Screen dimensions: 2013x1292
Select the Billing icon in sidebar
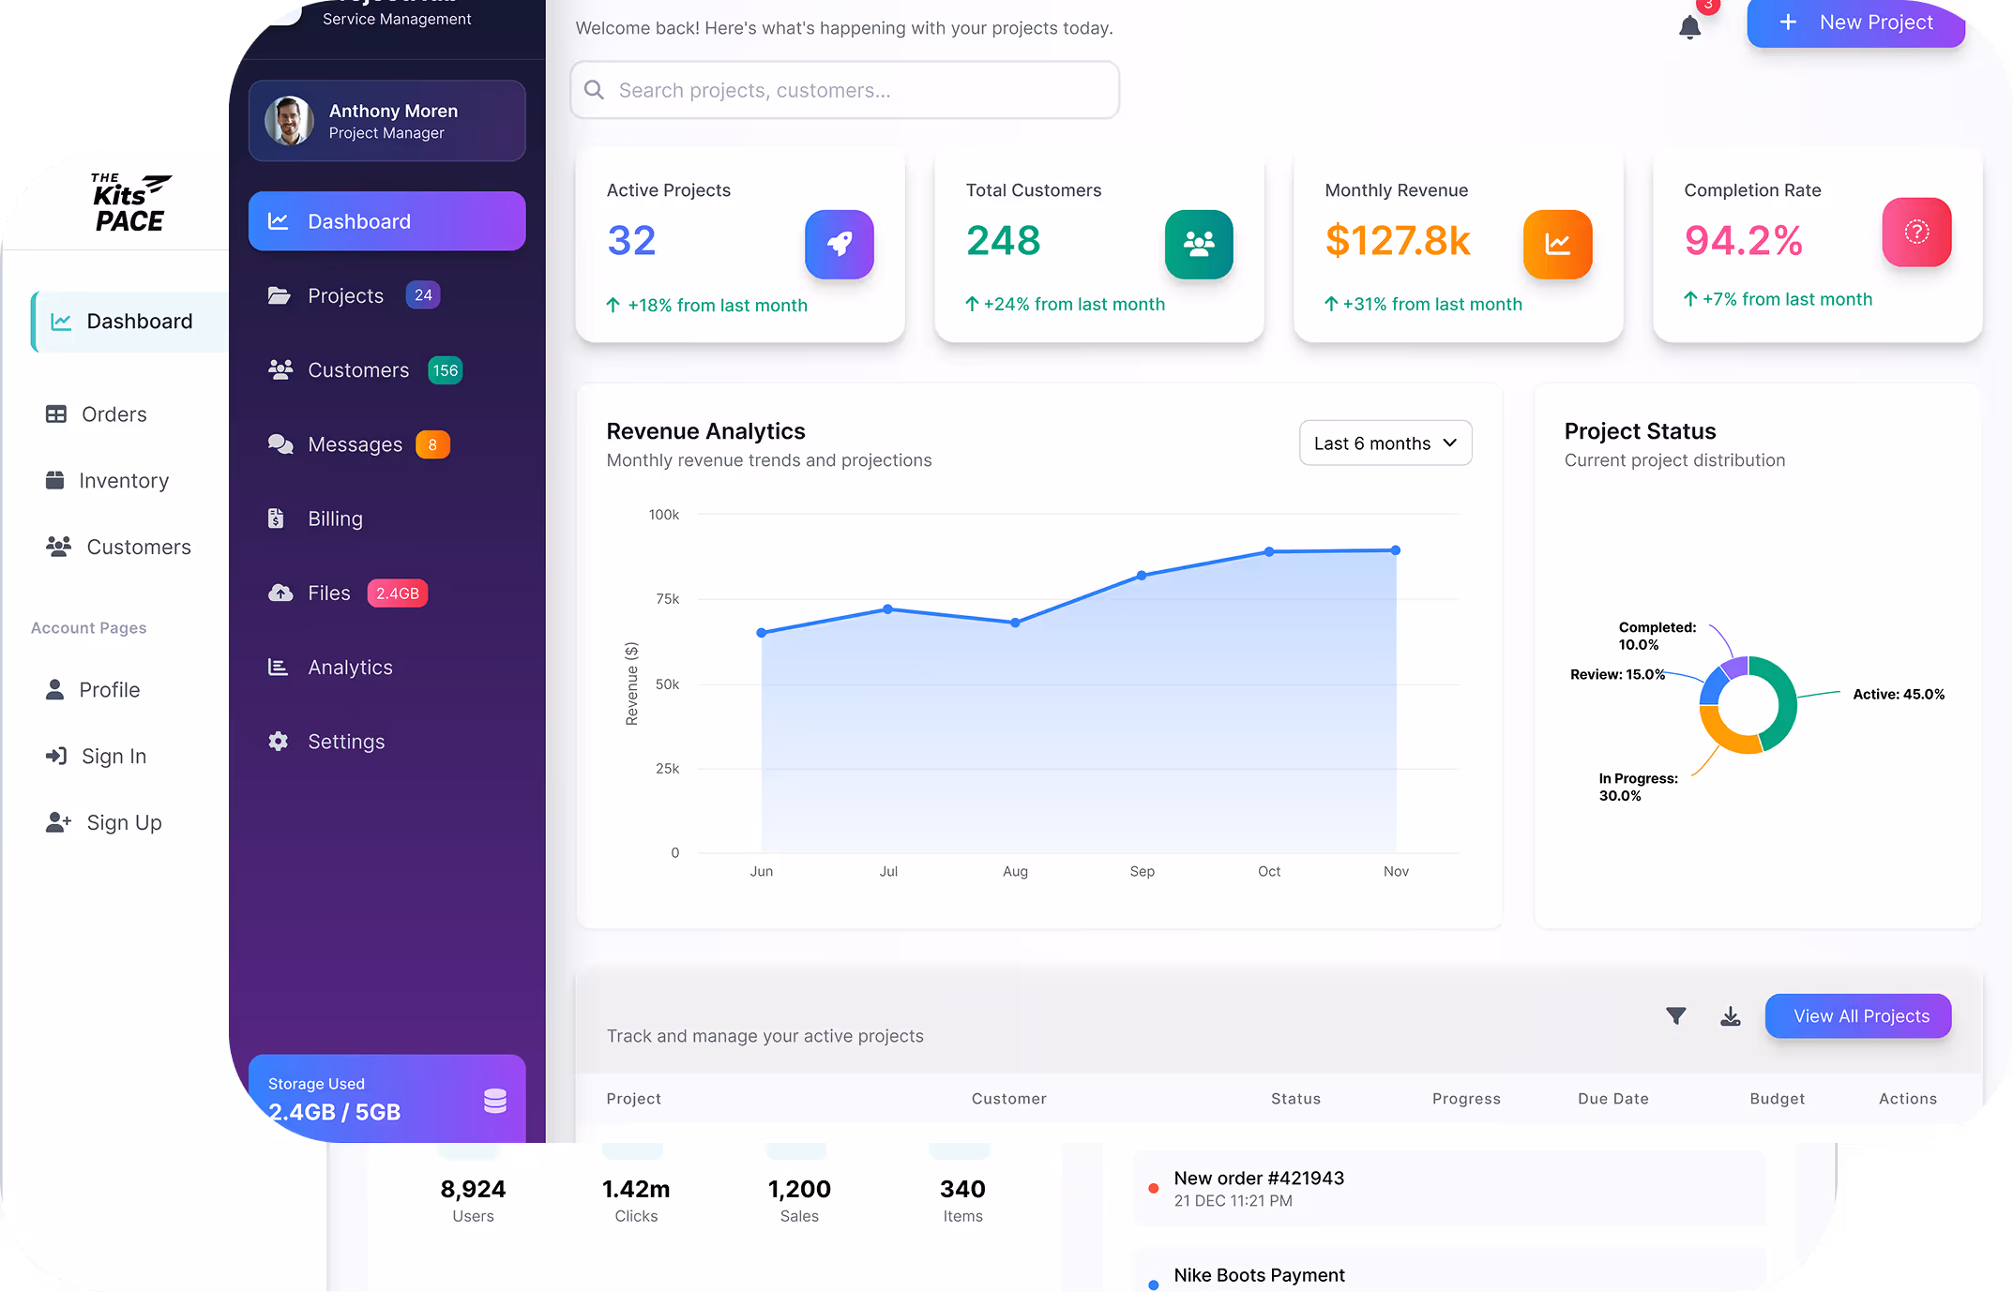click(x=278, y=518)
